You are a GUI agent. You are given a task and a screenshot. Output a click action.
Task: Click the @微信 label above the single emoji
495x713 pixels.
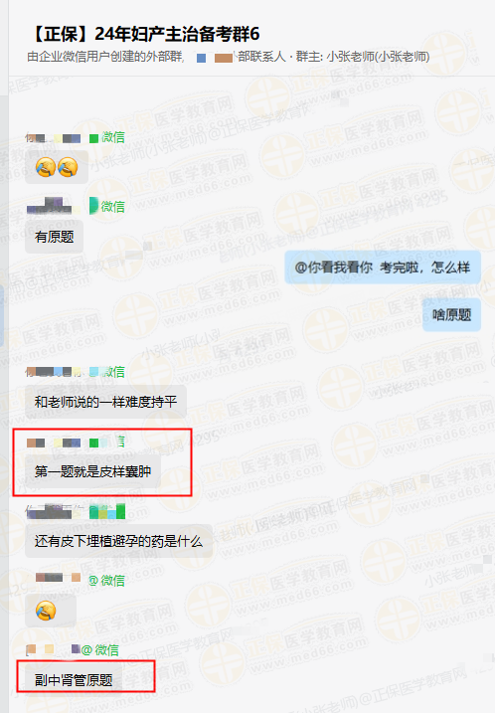(x=106, y=580)
